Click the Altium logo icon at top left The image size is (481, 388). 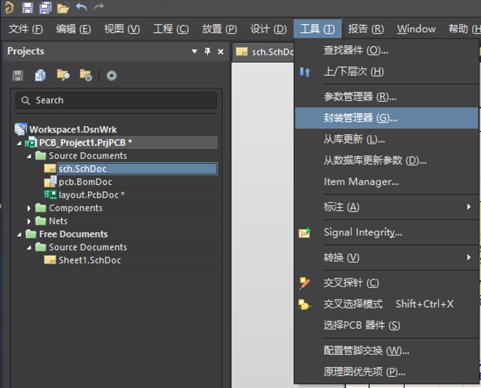9,8
